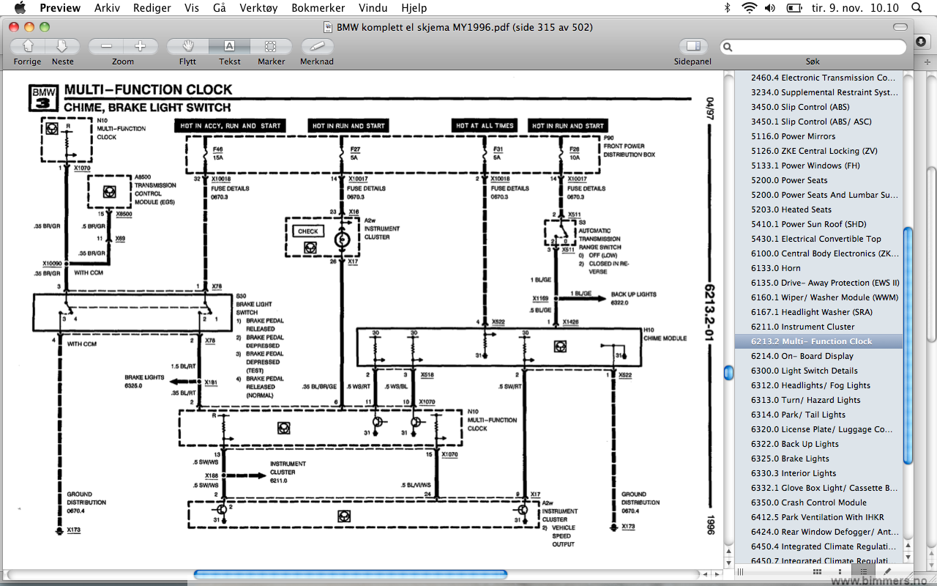Select 6412.5 Park Ventilation With IHKR entry
937x586 pixels.
coord(819,517)
